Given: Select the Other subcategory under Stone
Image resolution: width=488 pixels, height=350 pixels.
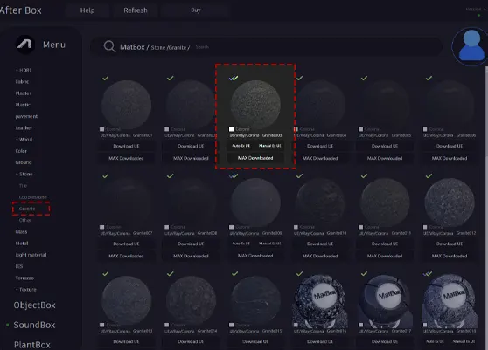Looking at the screenshot, I should coord(24,220).
